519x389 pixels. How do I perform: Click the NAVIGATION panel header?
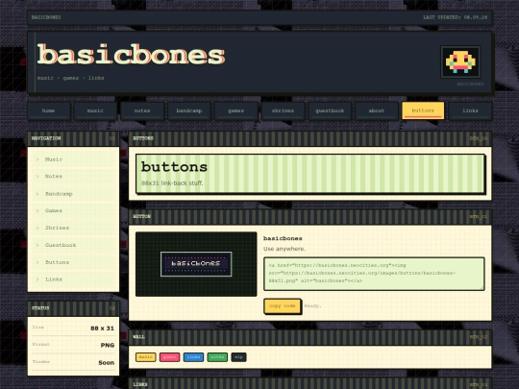[x=73, y=138]
